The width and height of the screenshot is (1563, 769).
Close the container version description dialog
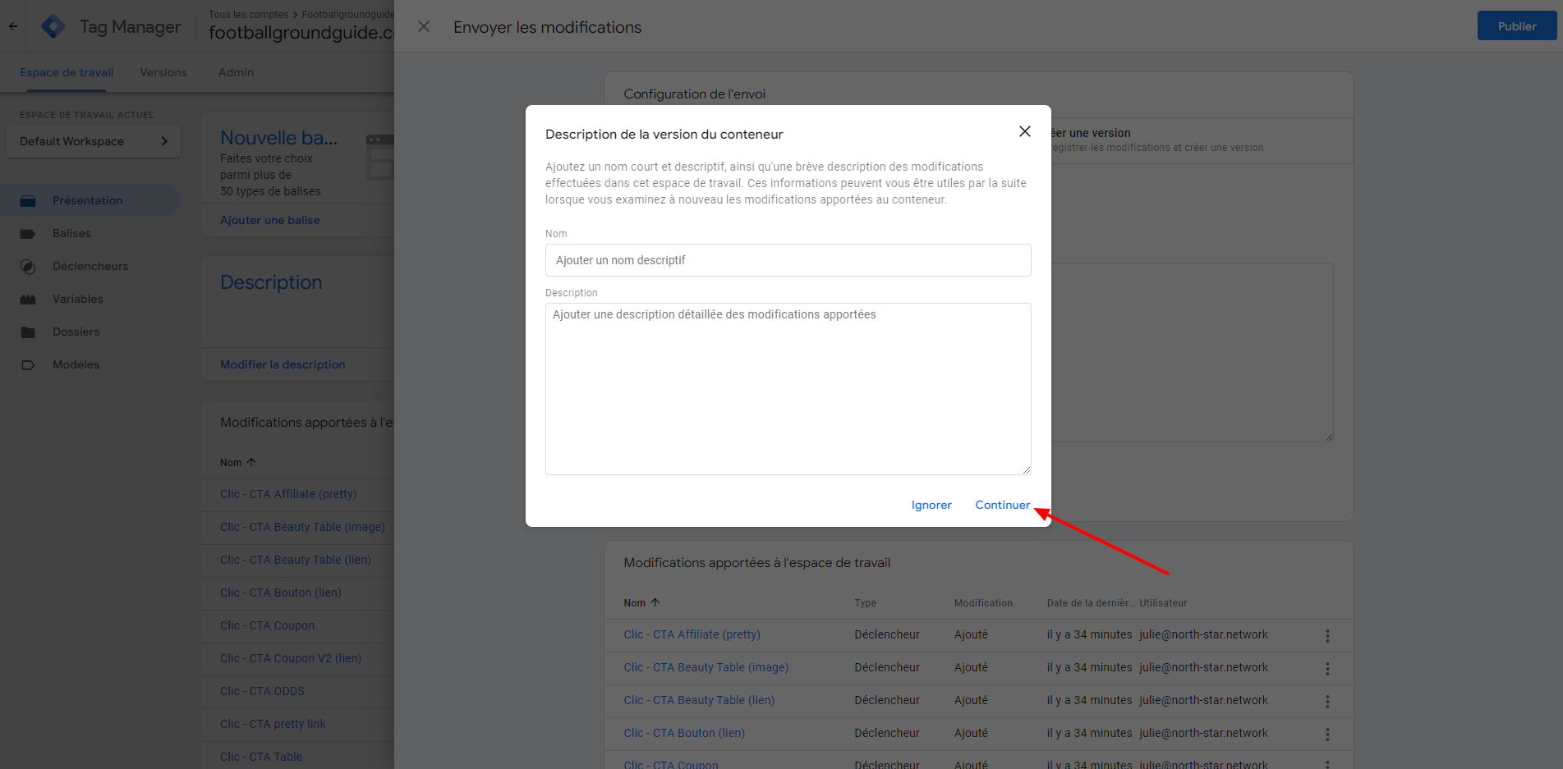pos(1024,131)
